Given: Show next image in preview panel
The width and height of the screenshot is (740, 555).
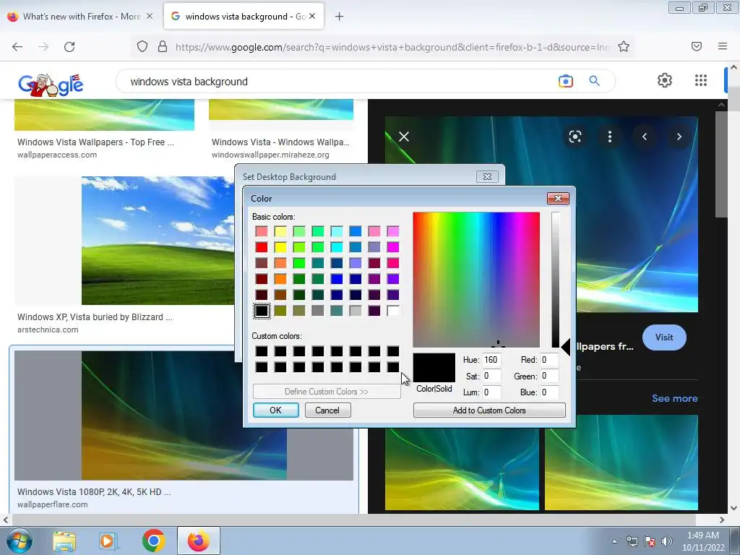Looking at the screenshot, I should 679,137.
